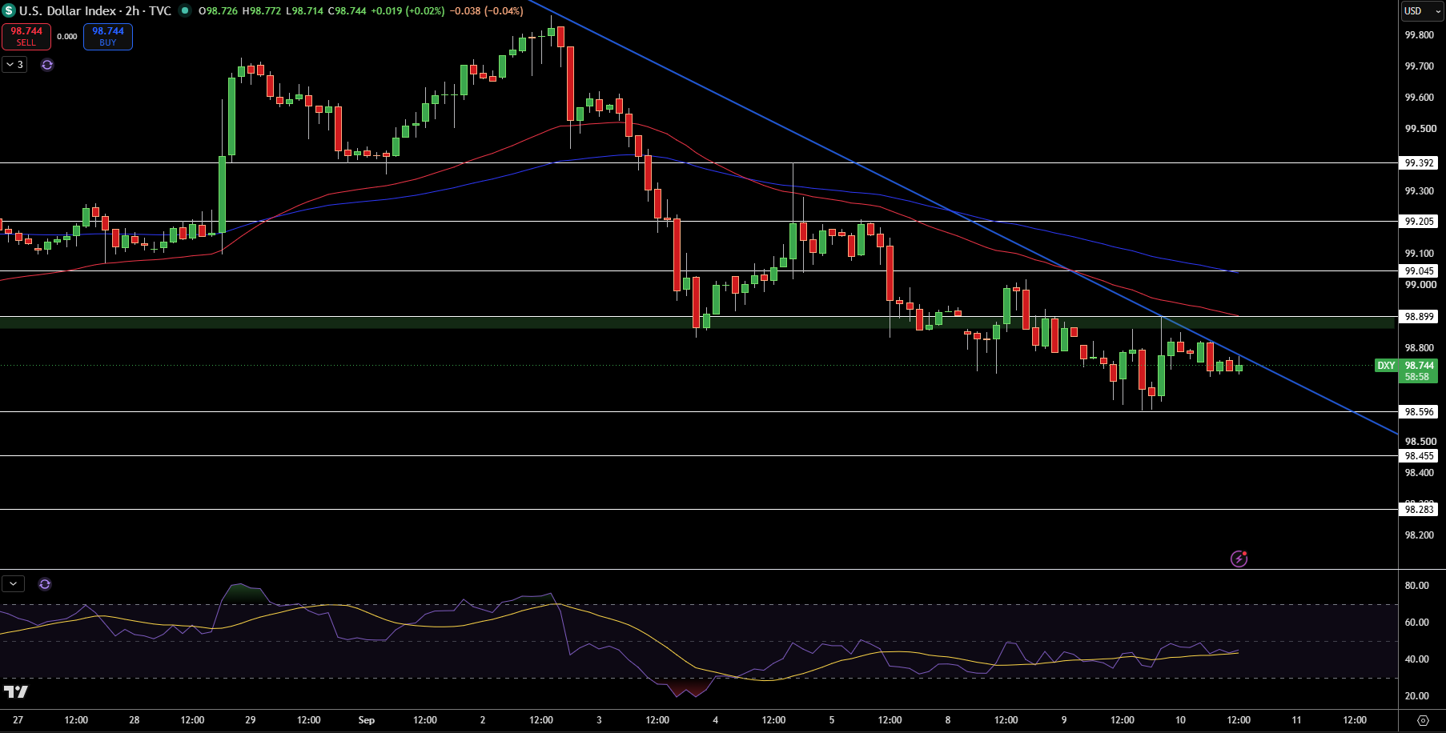Image resolution: width=1446 pixels, height=733 pixels.
Task: Click the 60.00 RSI scale label
Action: click(x=1417, y=623)
